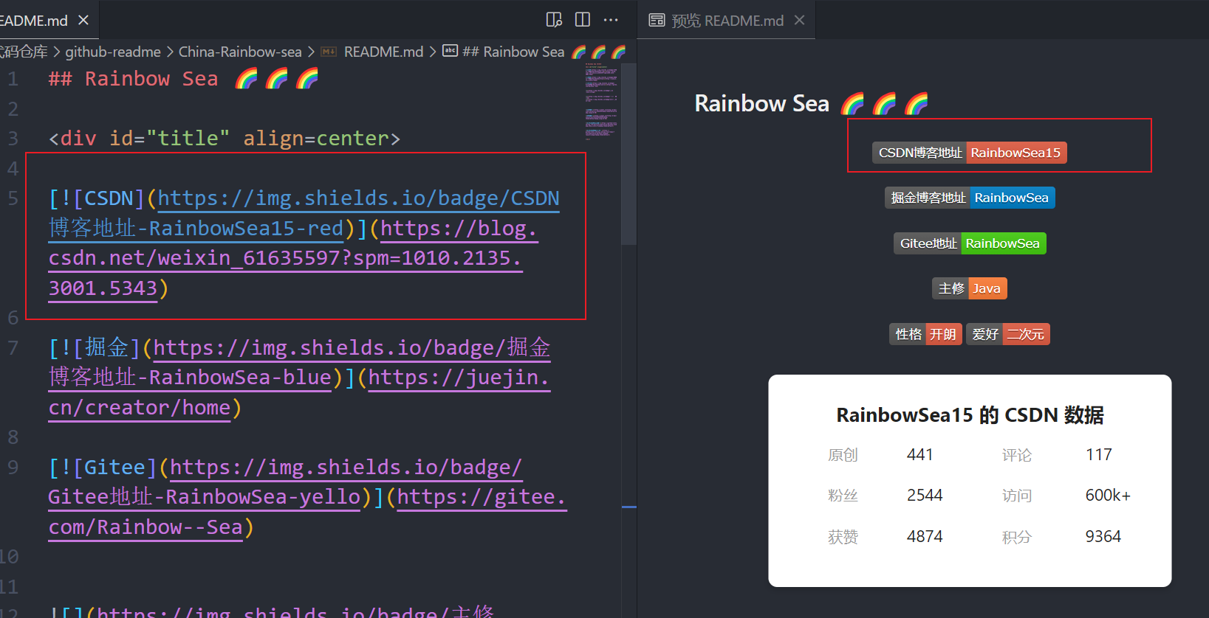Click the 评论 label in the stats card
The height and width of the screenshot is (618, 1209).
[1017, 455]
